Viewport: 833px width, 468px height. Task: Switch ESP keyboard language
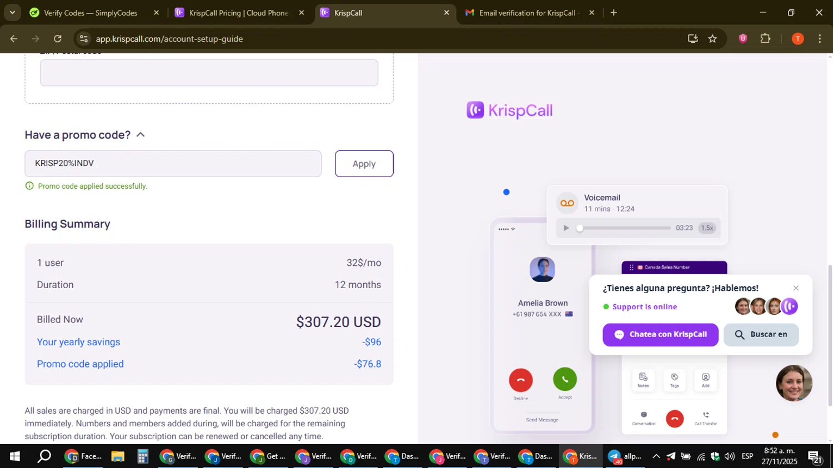747,456
